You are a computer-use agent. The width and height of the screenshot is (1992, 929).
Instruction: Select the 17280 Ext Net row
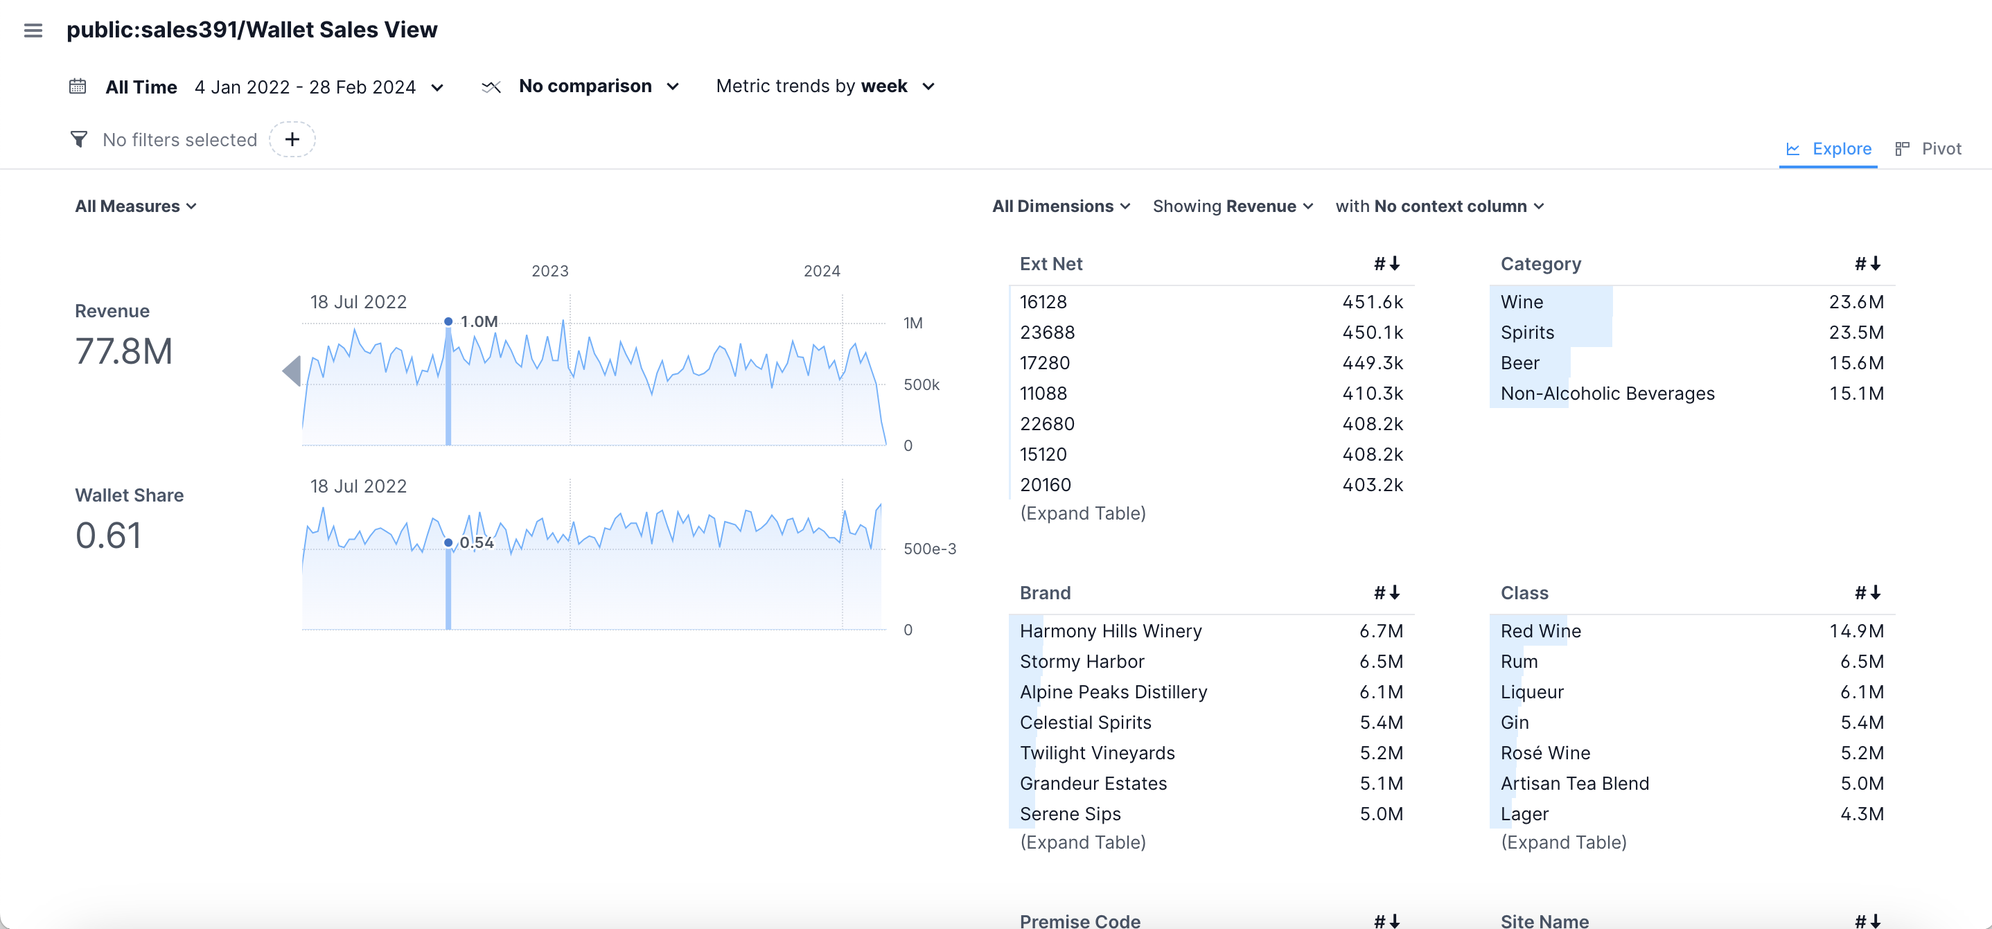(x=1211, y=362)
